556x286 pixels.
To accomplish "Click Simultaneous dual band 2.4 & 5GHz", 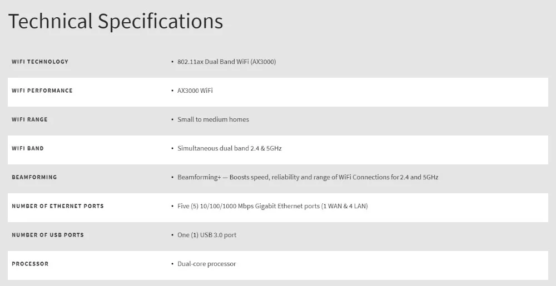I will pyautogui.click(x=230, y=148).
